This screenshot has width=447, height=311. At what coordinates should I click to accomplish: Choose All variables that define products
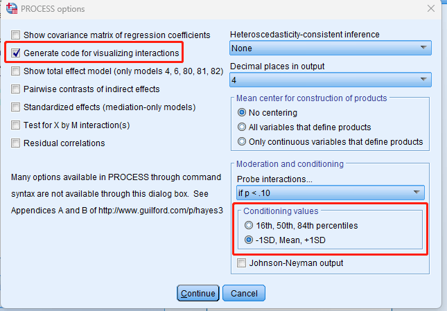point(242,127)
